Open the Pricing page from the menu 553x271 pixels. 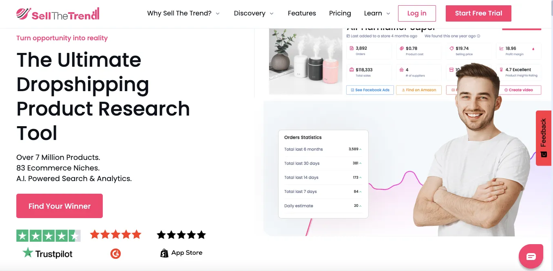[340, 13]
